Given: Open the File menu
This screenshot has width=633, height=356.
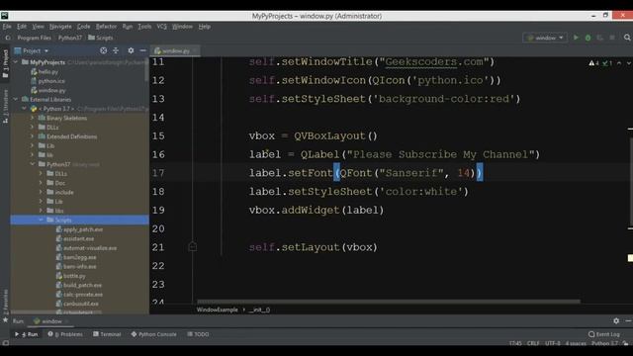Looking at the screenshot, I should [7, 27].
